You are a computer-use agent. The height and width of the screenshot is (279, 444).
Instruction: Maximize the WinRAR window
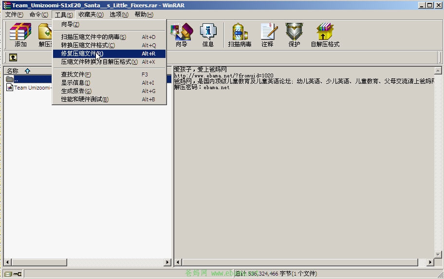click(429, 5)
